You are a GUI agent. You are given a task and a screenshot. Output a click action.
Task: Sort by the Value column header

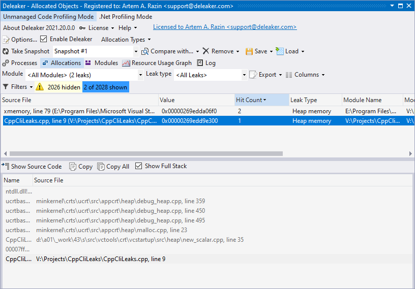pos(196,100)
